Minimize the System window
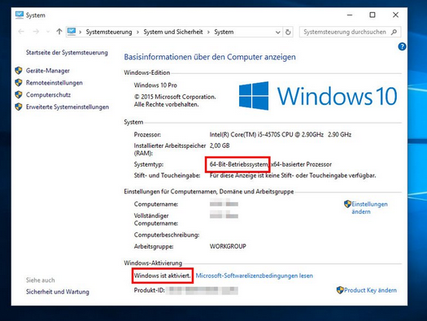427x321 pixels. (x=350, y=15)
